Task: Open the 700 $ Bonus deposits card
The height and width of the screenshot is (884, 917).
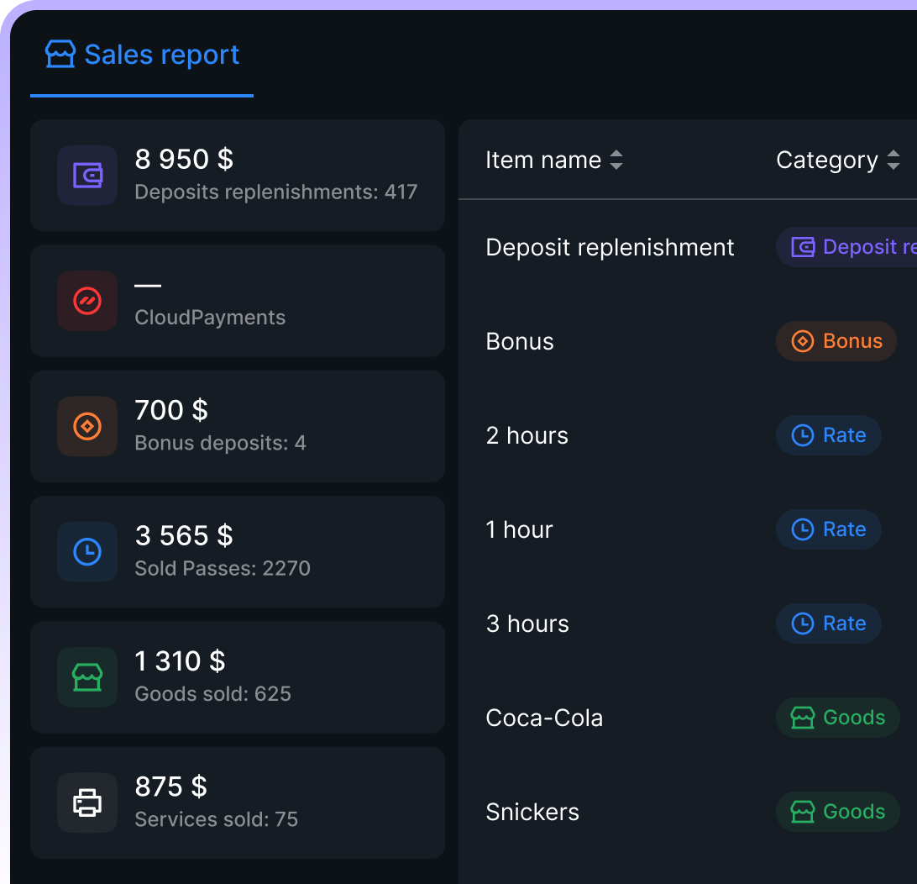Action: (x=238, y=426)
